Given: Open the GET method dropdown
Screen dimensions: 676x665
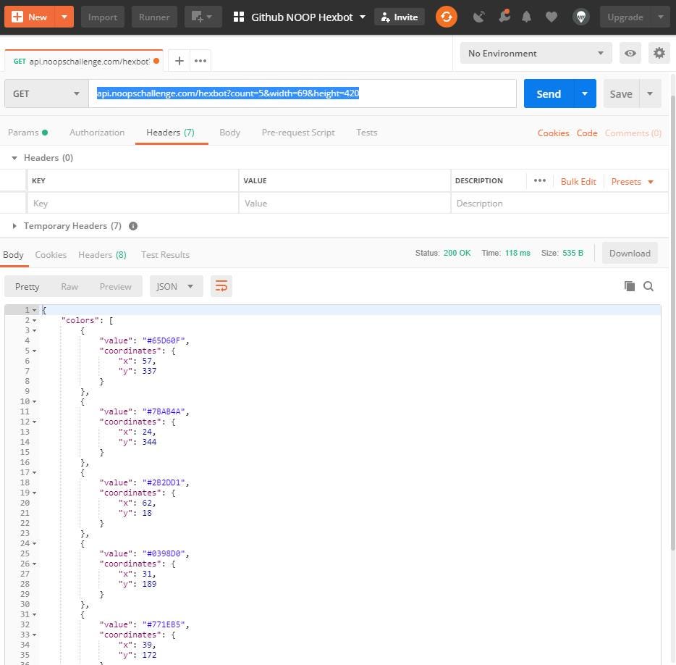Looking at the screenshot, I should point(46,93).
